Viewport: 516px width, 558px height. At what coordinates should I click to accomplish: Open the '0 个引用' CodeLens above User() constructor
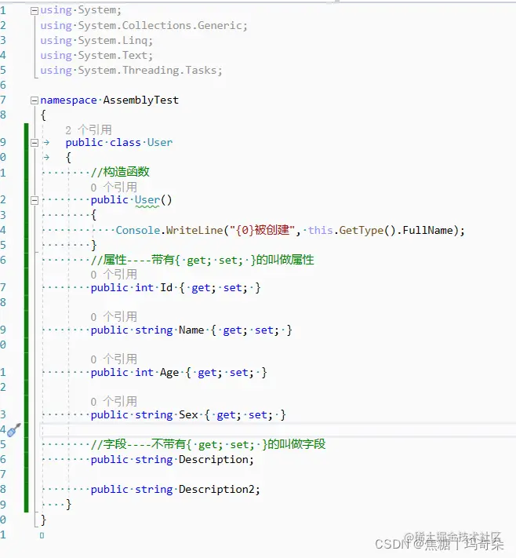pos(114,187)
